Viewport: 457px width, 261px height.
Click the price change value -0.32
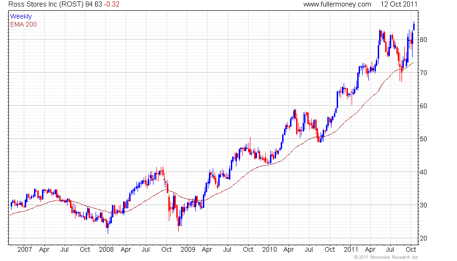[x=111, y=4]
